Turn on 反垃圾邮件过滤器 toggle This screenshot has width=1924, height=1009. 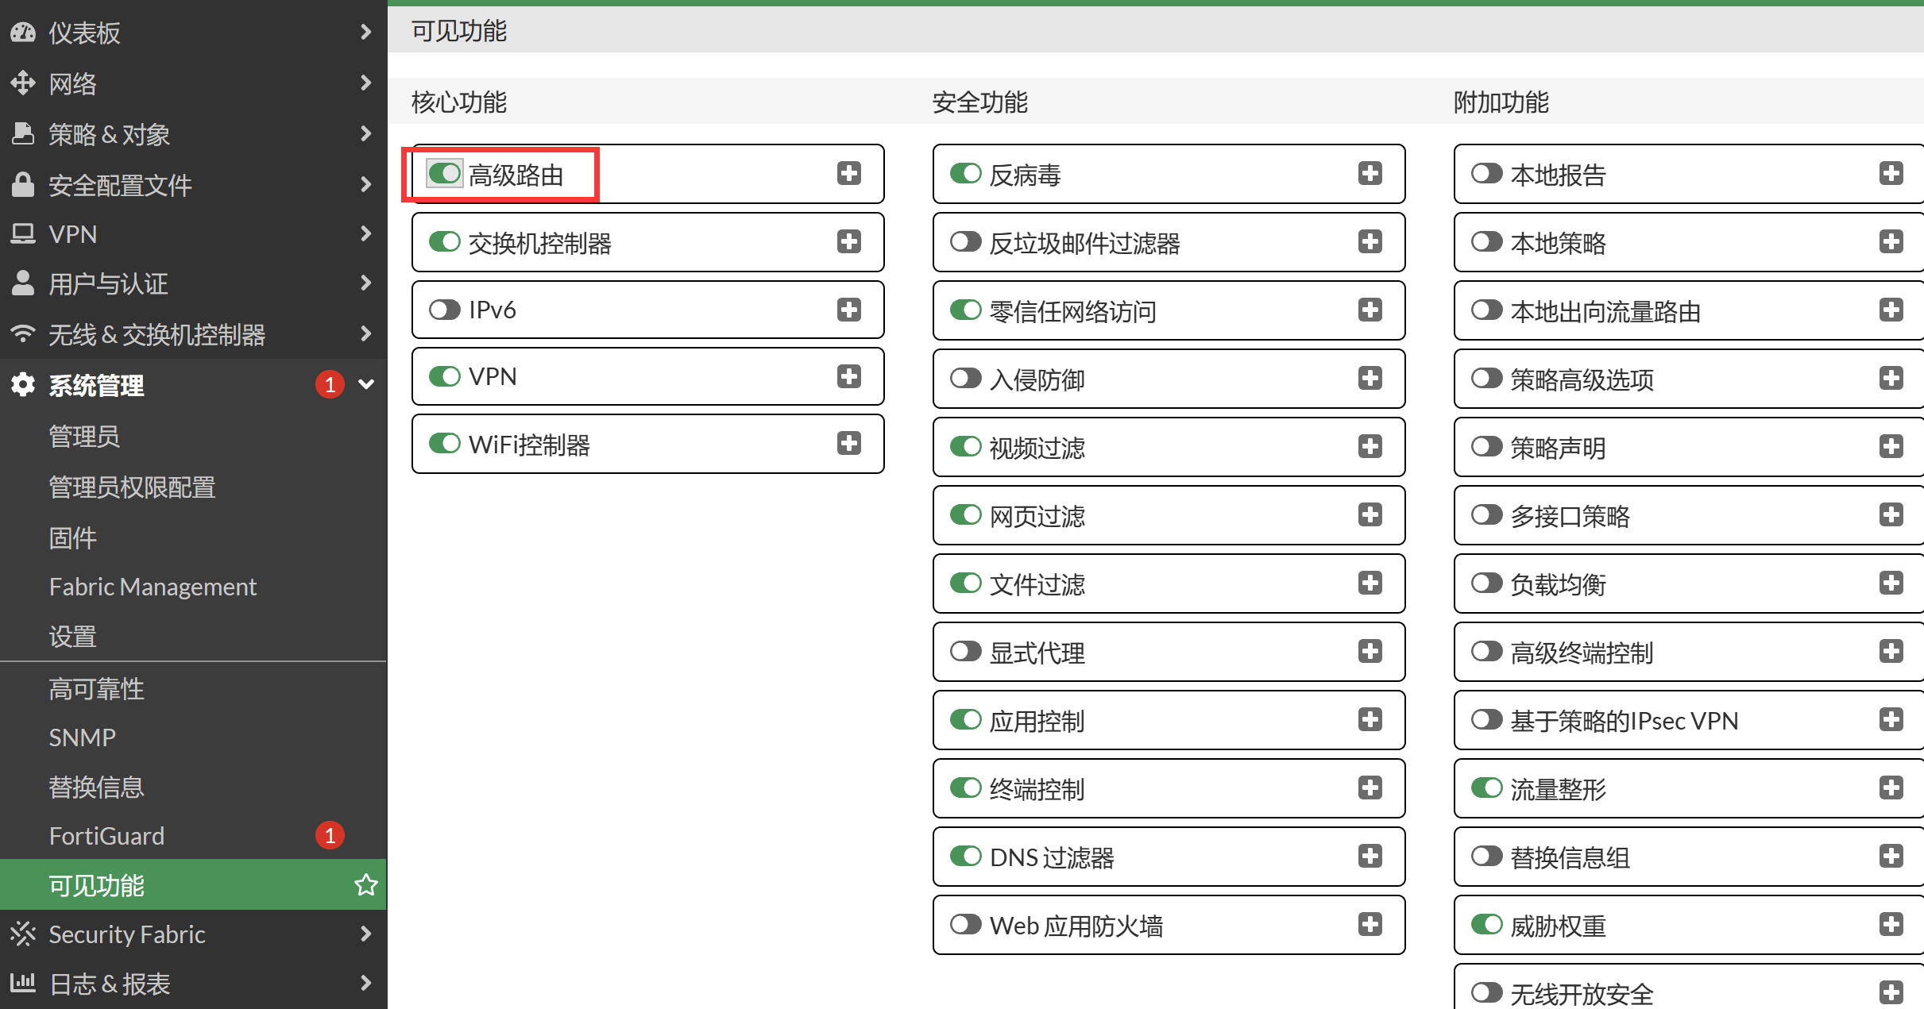click(966, 241)
